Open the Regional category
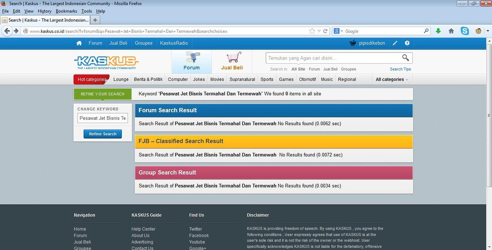 tap(347, 79)
